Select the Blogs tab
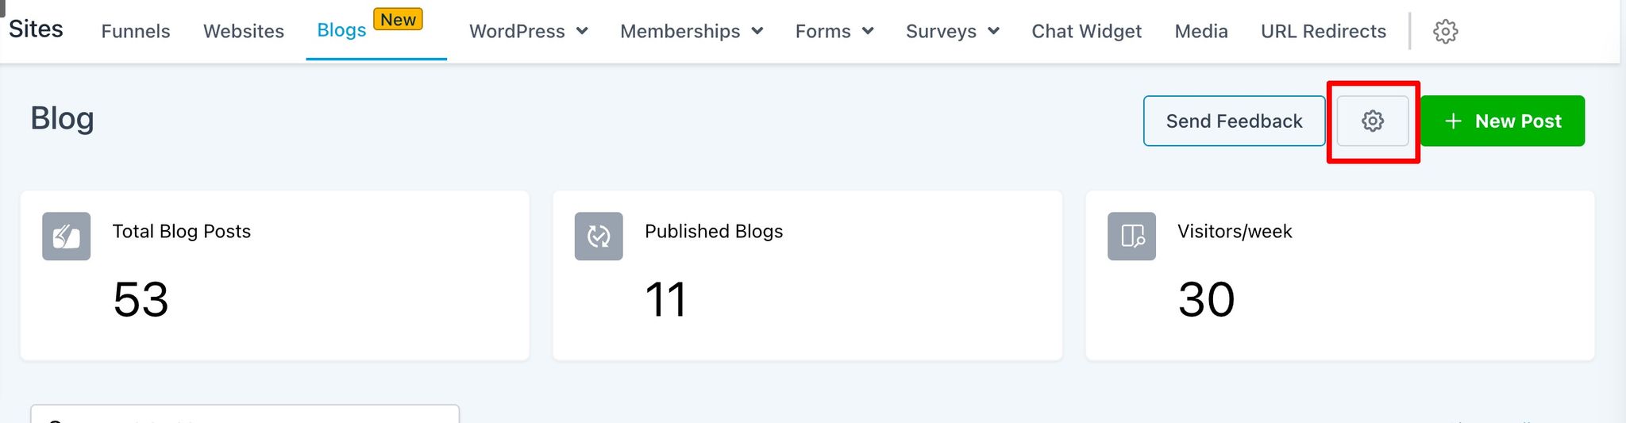Image resolution: width=1626 pixels, height=423 pixels. [341, 30]
